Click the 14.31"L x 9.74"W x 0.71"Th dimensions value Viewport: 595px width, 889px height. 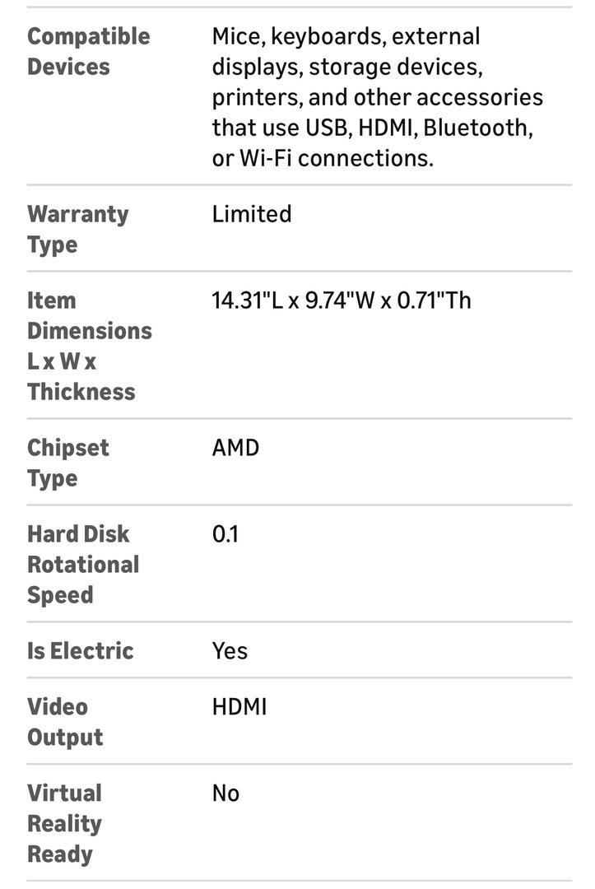click(x=342, y=300)
